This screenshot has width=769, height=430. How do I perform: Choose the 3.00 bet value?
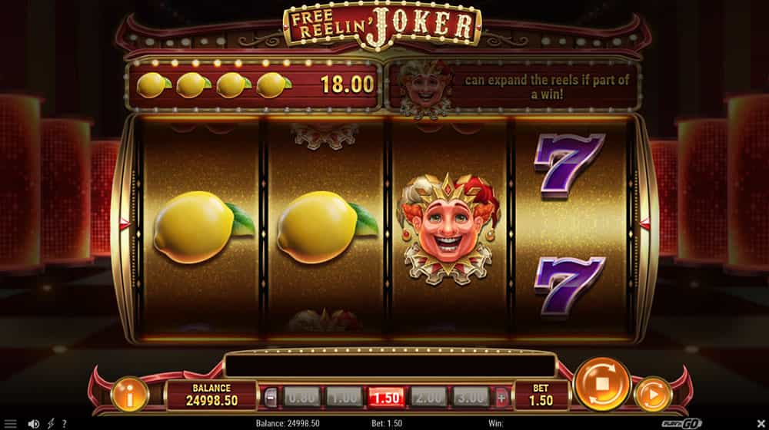[471, 398]
